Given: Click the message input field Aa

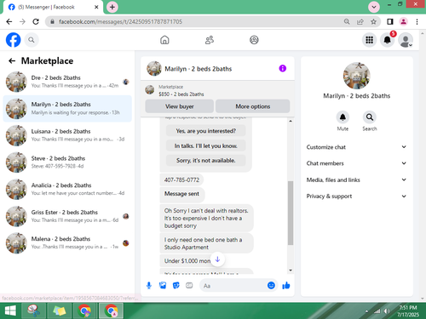Looking at the screenshot, I should click(233, 286).
